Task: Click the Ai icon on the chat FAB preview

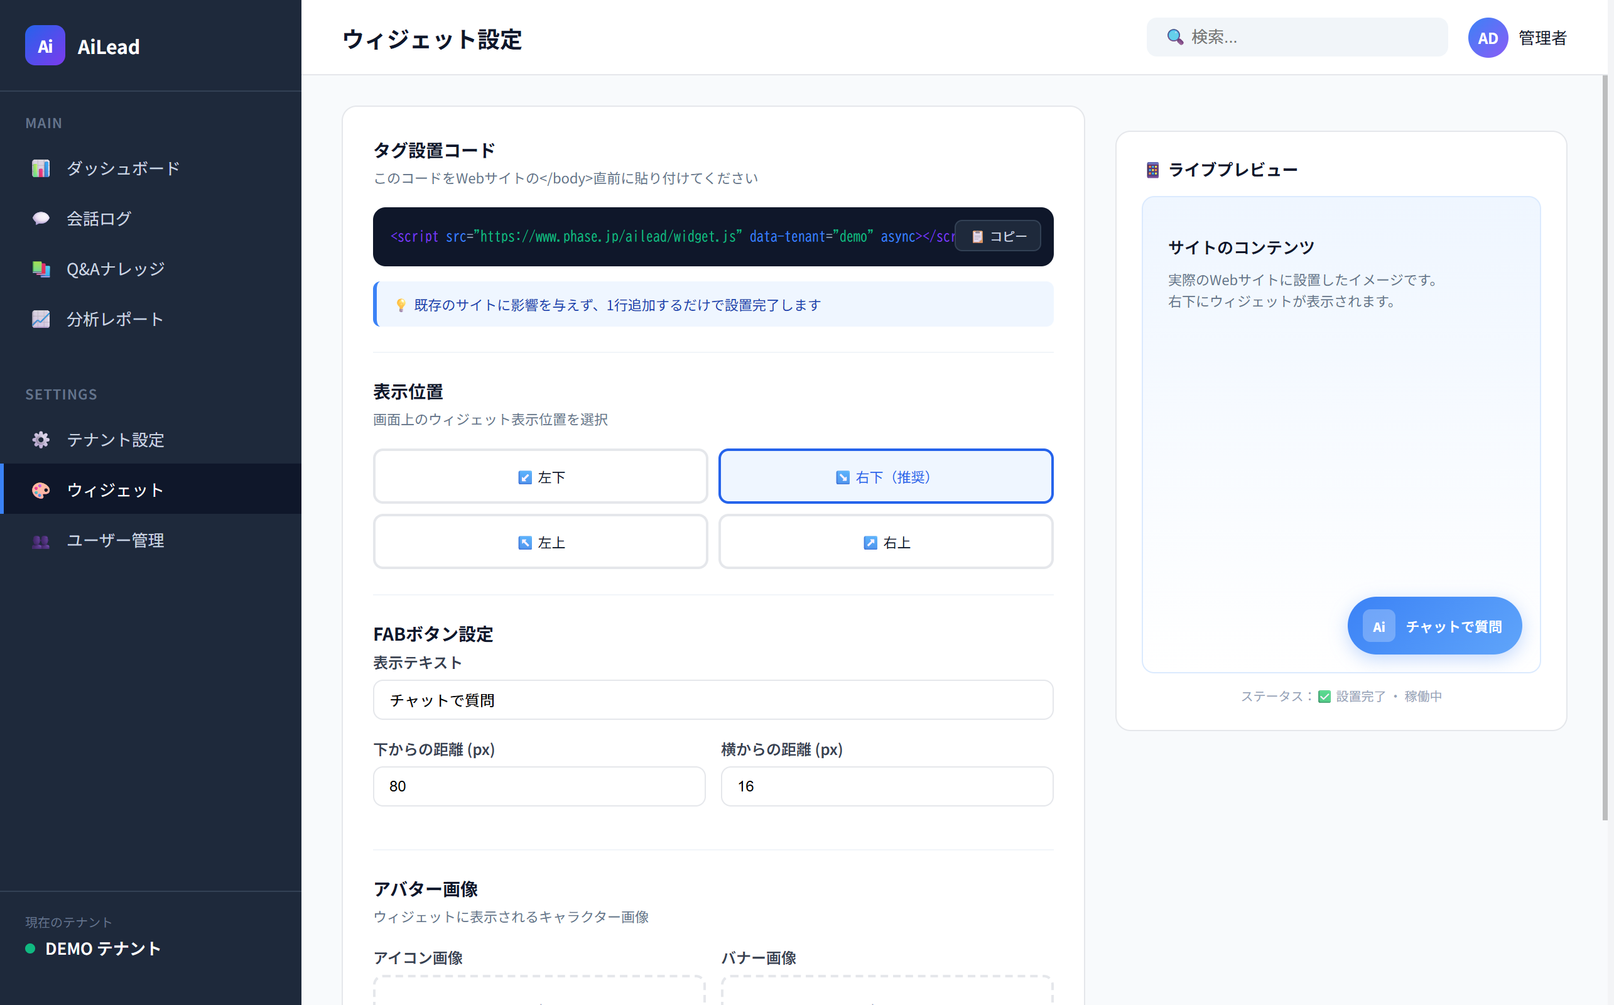Action: click(x=1380, y=626)
